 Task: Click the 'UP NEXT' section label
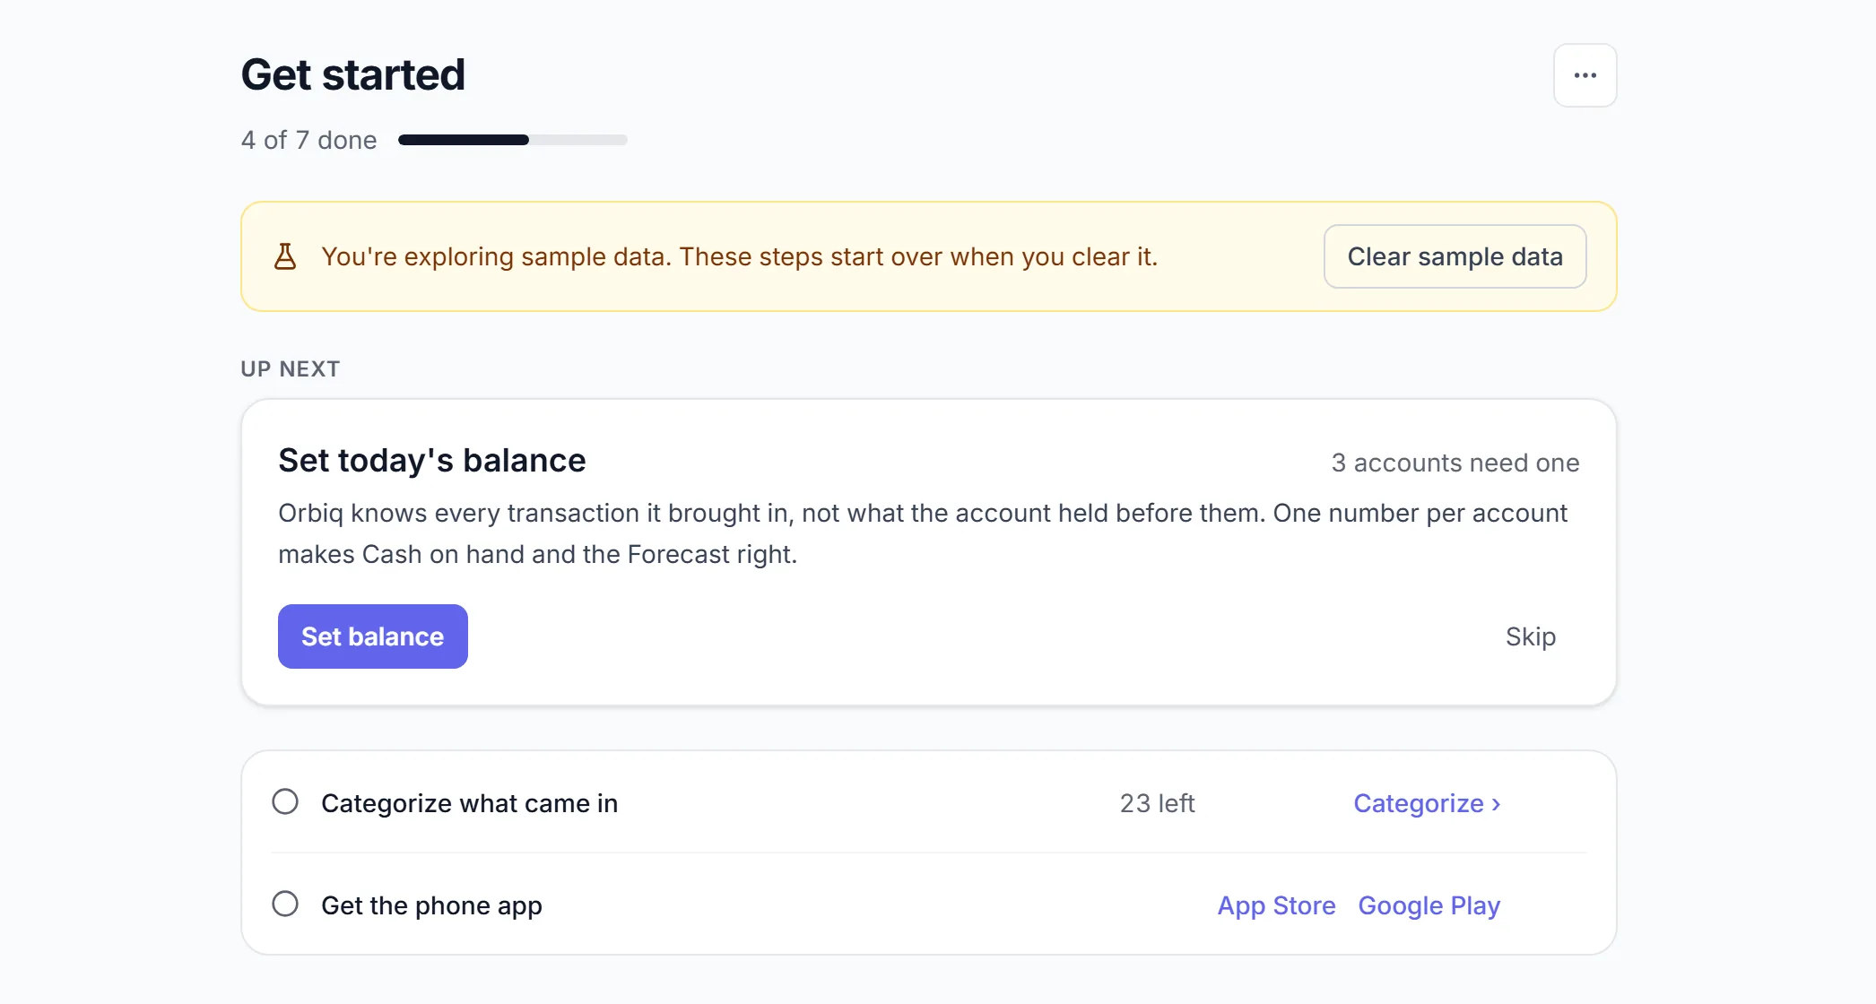(291, 369)
